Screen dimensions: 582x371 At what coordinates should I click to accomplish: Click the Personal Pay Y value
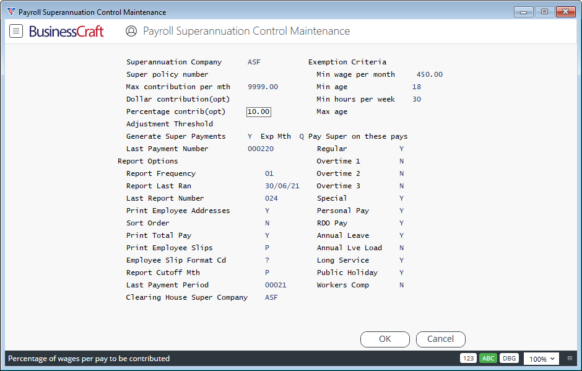(402, 211)
